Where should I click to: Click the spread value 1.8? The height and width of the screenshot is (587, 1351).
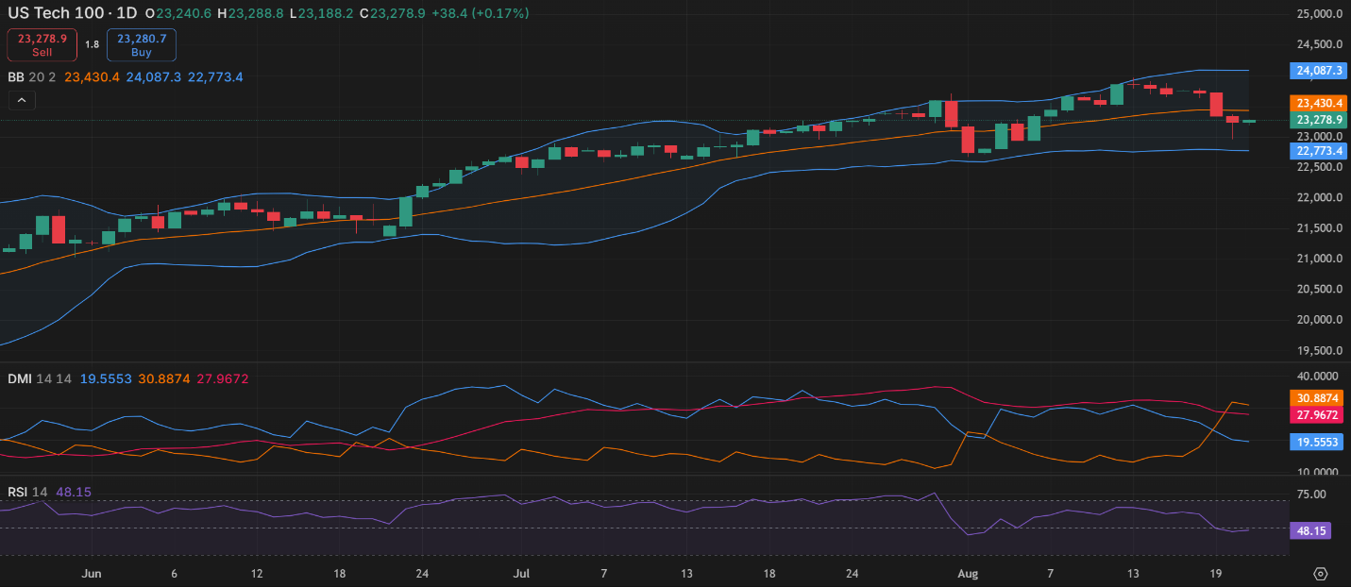[92, 44]
